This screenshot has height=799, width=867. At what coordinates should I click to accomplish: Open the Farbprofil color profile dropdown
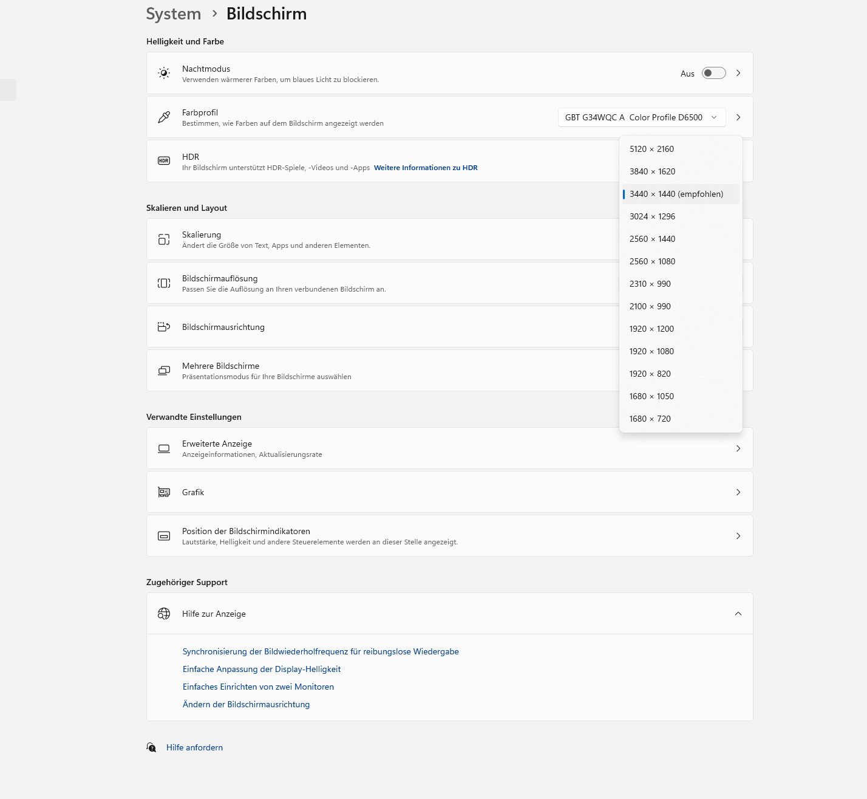pos(641,117)
